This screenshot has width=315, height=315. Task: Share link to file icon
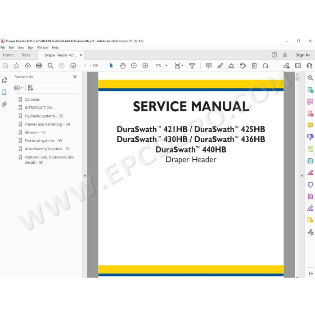(287, 66)
